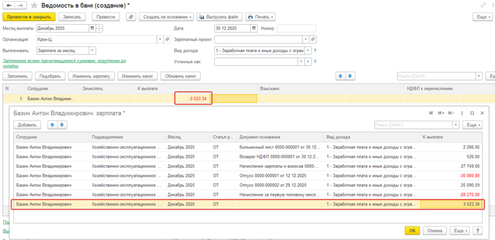
Task: Open Еще menu beside the dialog search
Action: (472, 125)
